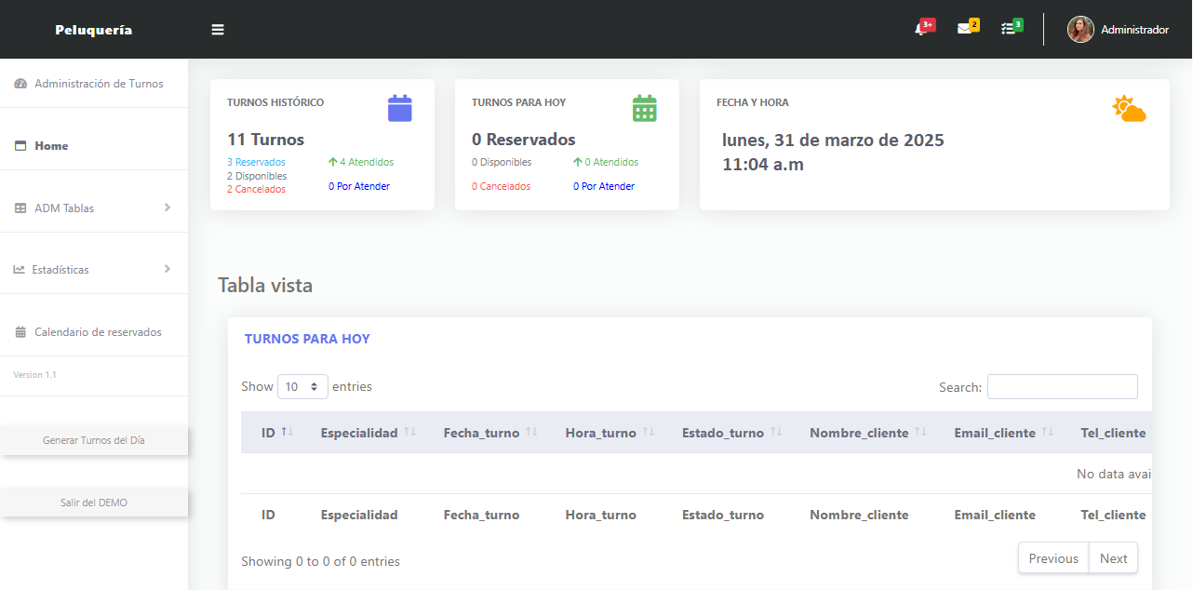Image resolution: width=1193 pixels, height=590 pixels.
Task: Click the table Search input field
Action: (x=1062, y=387)
